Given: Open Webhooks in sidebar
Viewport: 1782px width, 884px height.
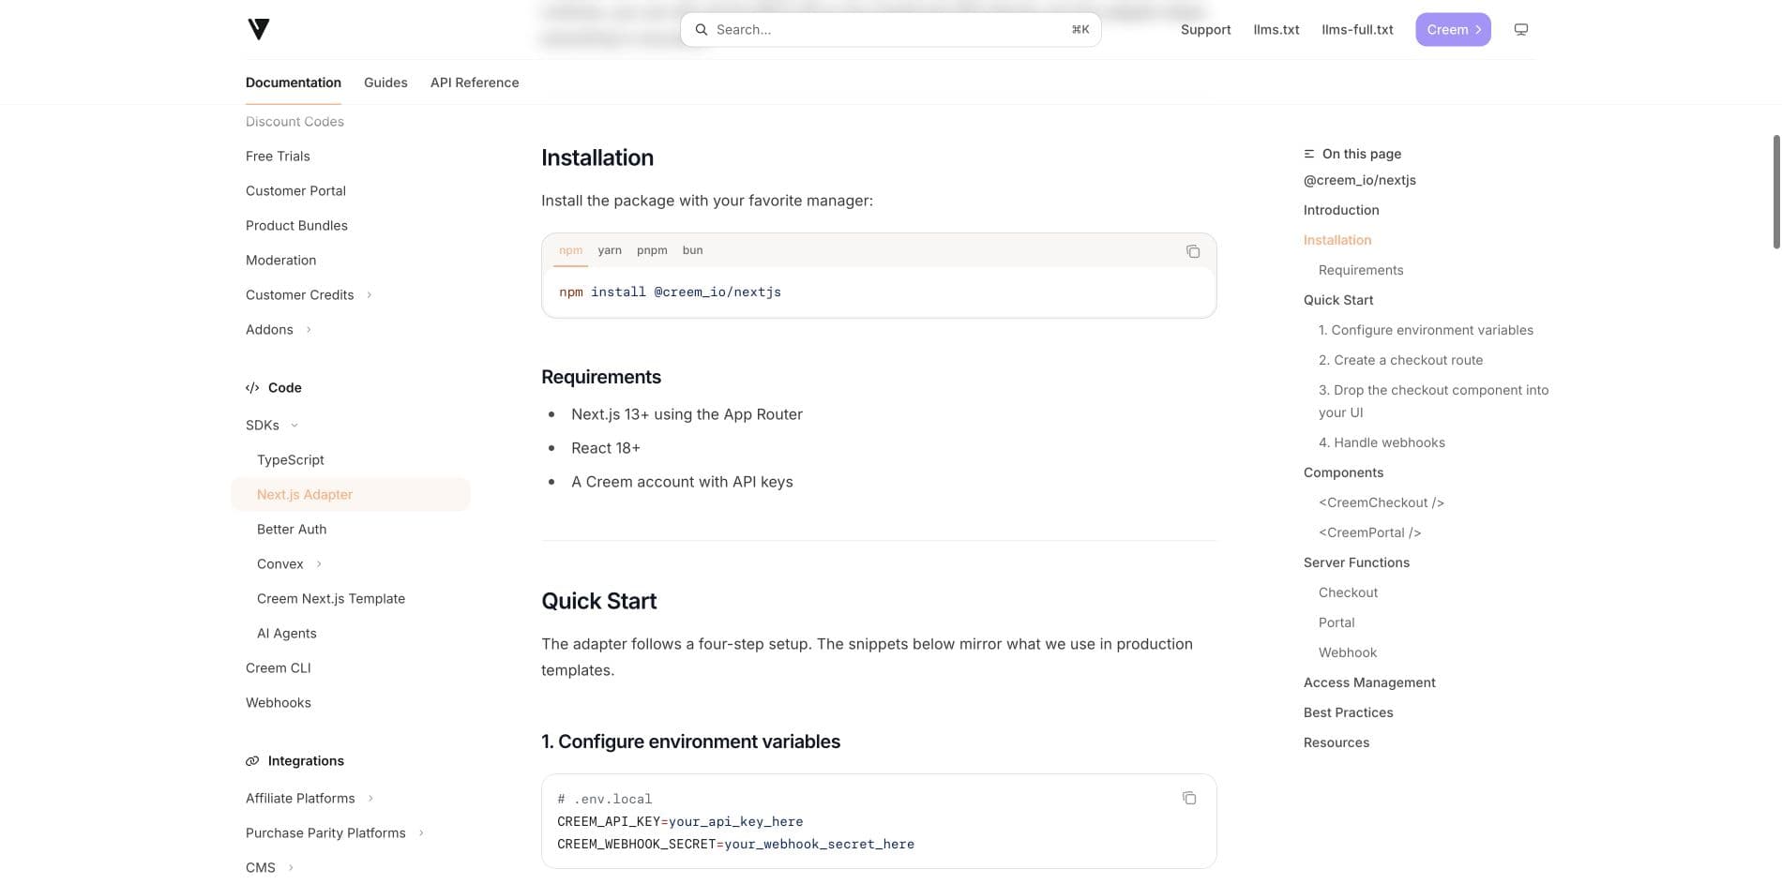Looking at the screenshot, I should [279, 703].
